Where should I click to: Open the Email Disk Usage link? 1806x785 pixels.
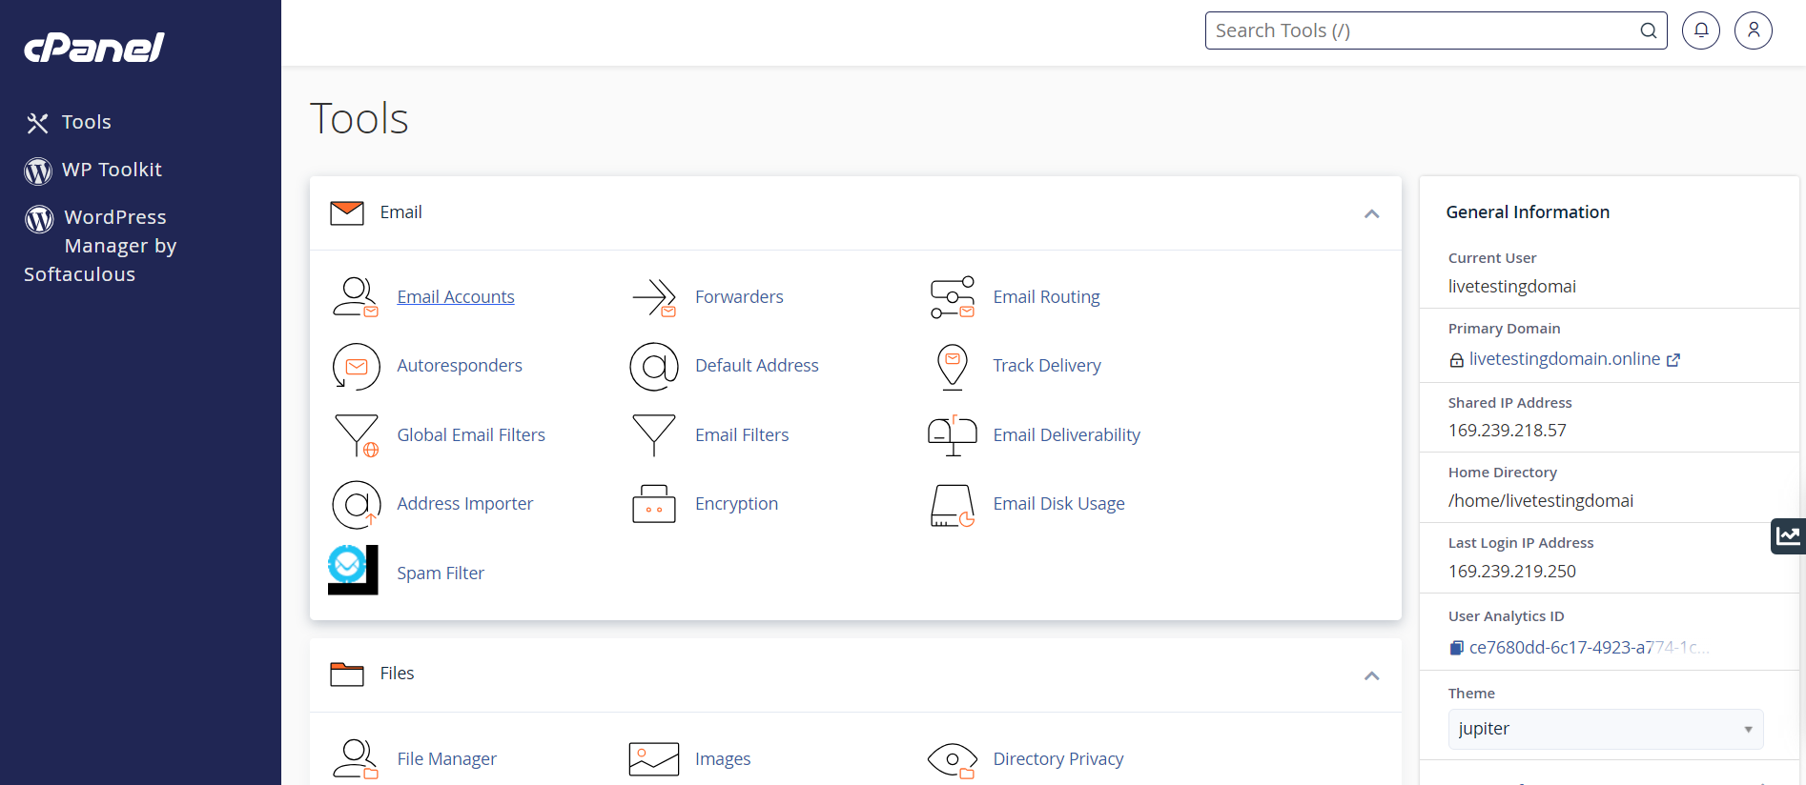point(1058,504)
